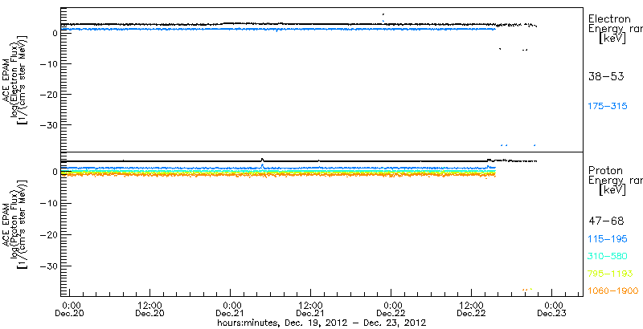Screen dimensions: 643x329
Task: Click the -30 tick label on proton panel
Action: [47, 266]
